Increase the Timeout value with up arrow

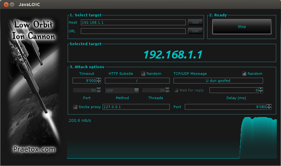point(98,79)
